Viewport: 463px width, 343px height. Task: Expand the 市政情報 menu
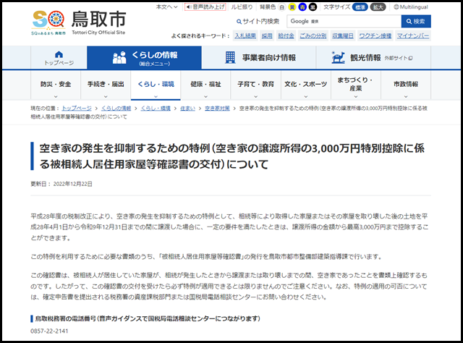(x=406, y=86)
